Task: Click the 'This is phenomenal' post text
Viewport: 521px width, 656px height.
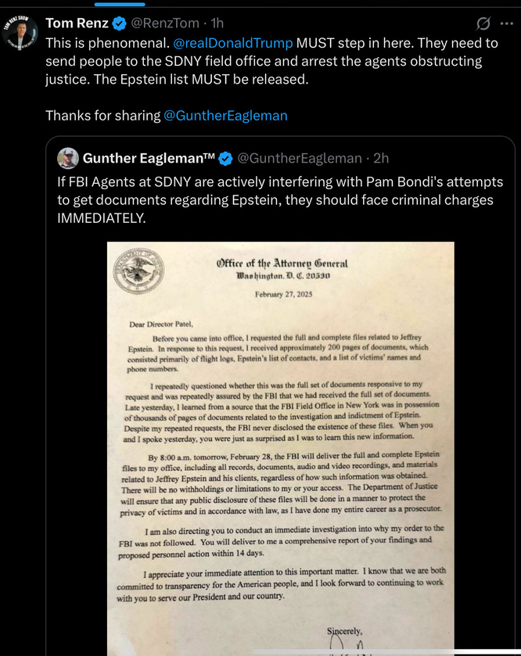Action: [258, 61]
